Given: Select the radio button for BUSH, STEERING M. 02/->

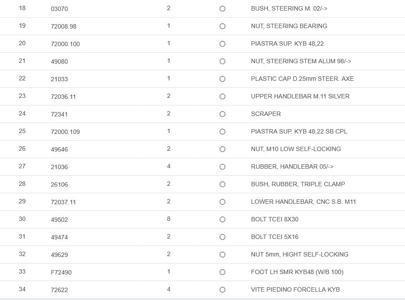Looking at the screenshot, I should pyautogui.click(x=222, y=9).
